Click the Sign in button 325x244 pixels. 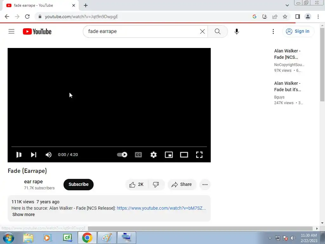tap(298, 31)
